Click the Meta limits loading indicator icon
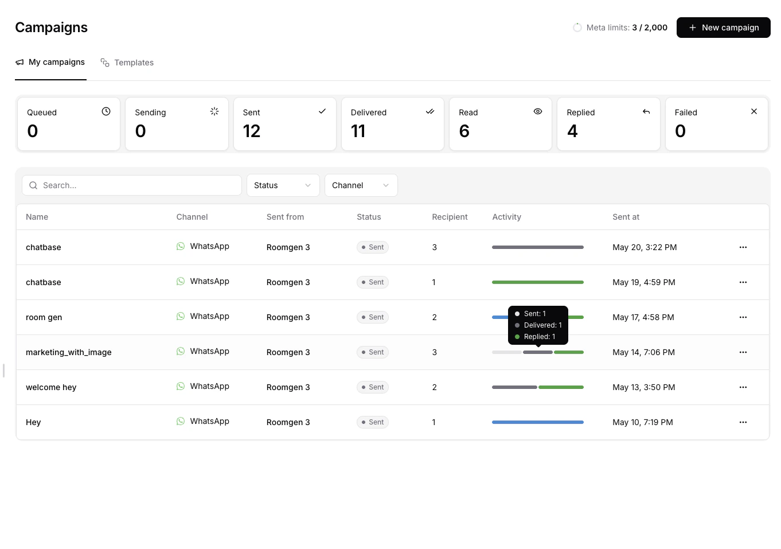The image size is (781, 549). coord(577,28)
